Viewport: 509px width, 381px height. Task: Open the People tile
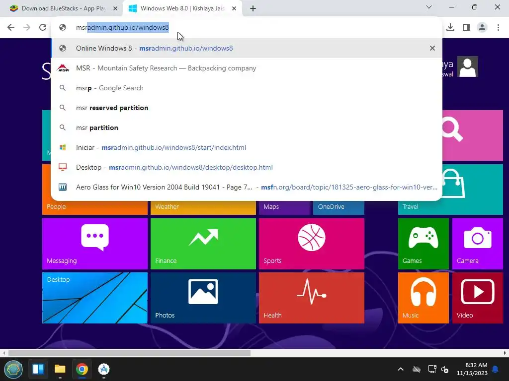click(95, 207)
